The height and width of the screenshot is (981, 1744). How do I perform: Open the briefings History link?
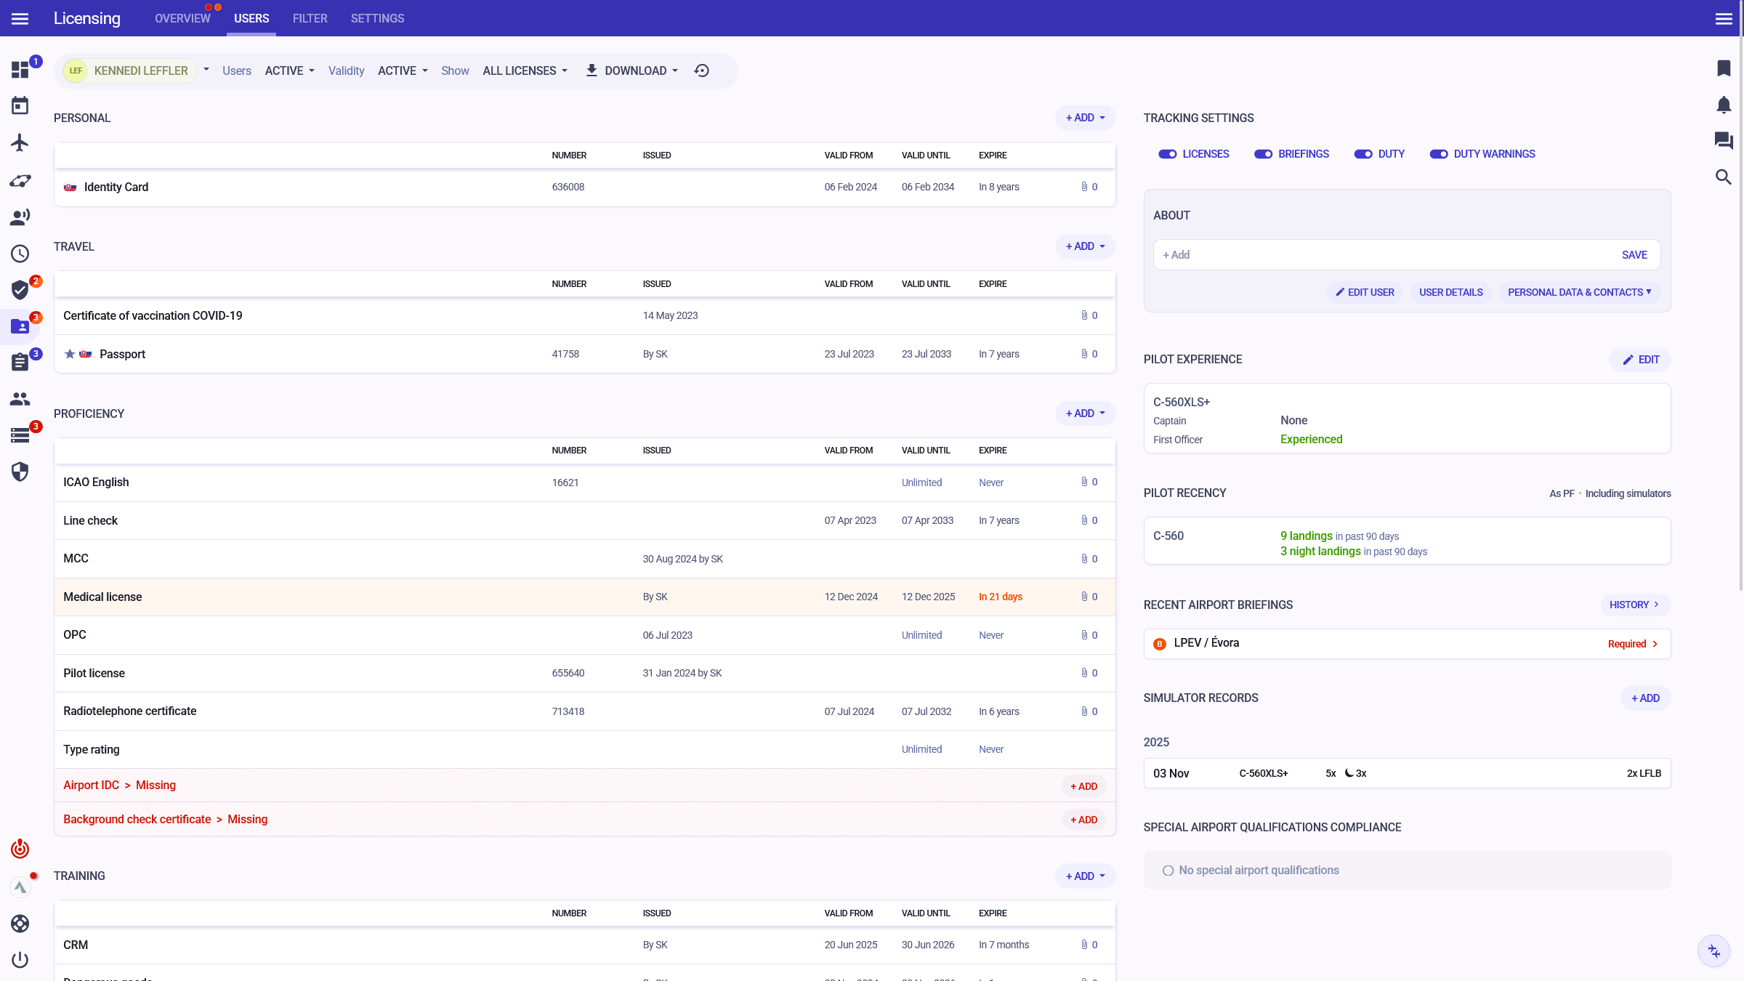(x=1634, y=605)
